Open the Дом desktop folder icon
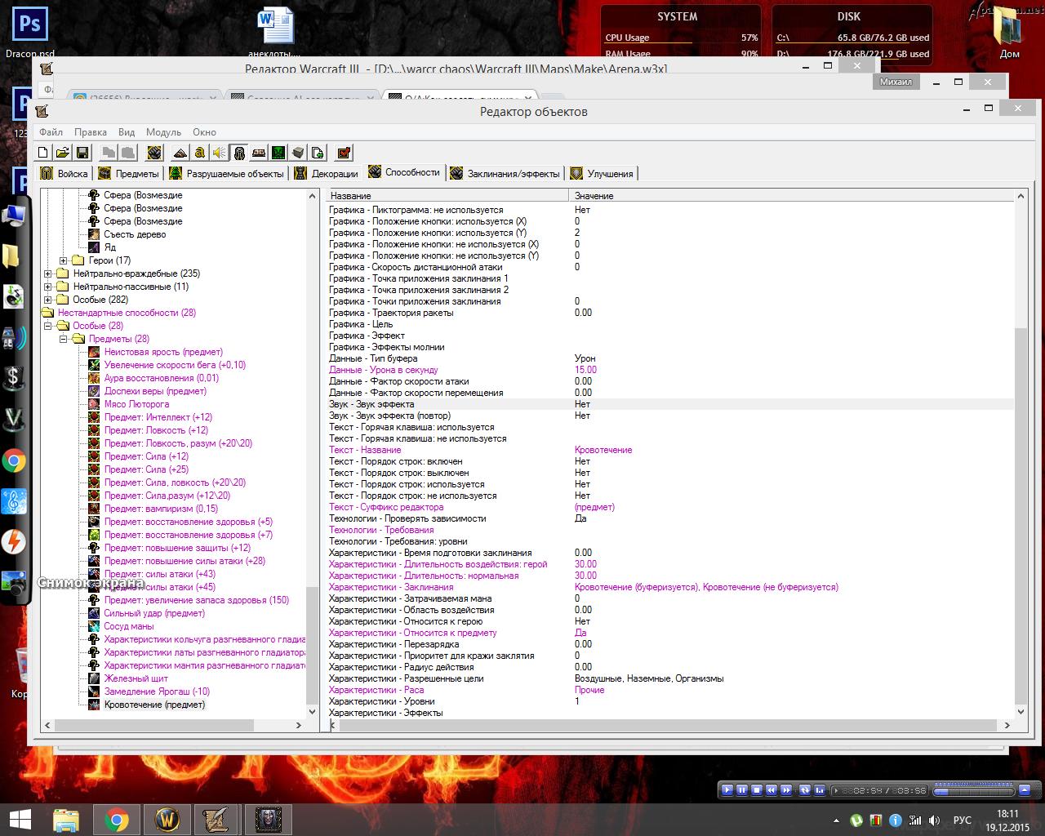 coord(1010,33)
